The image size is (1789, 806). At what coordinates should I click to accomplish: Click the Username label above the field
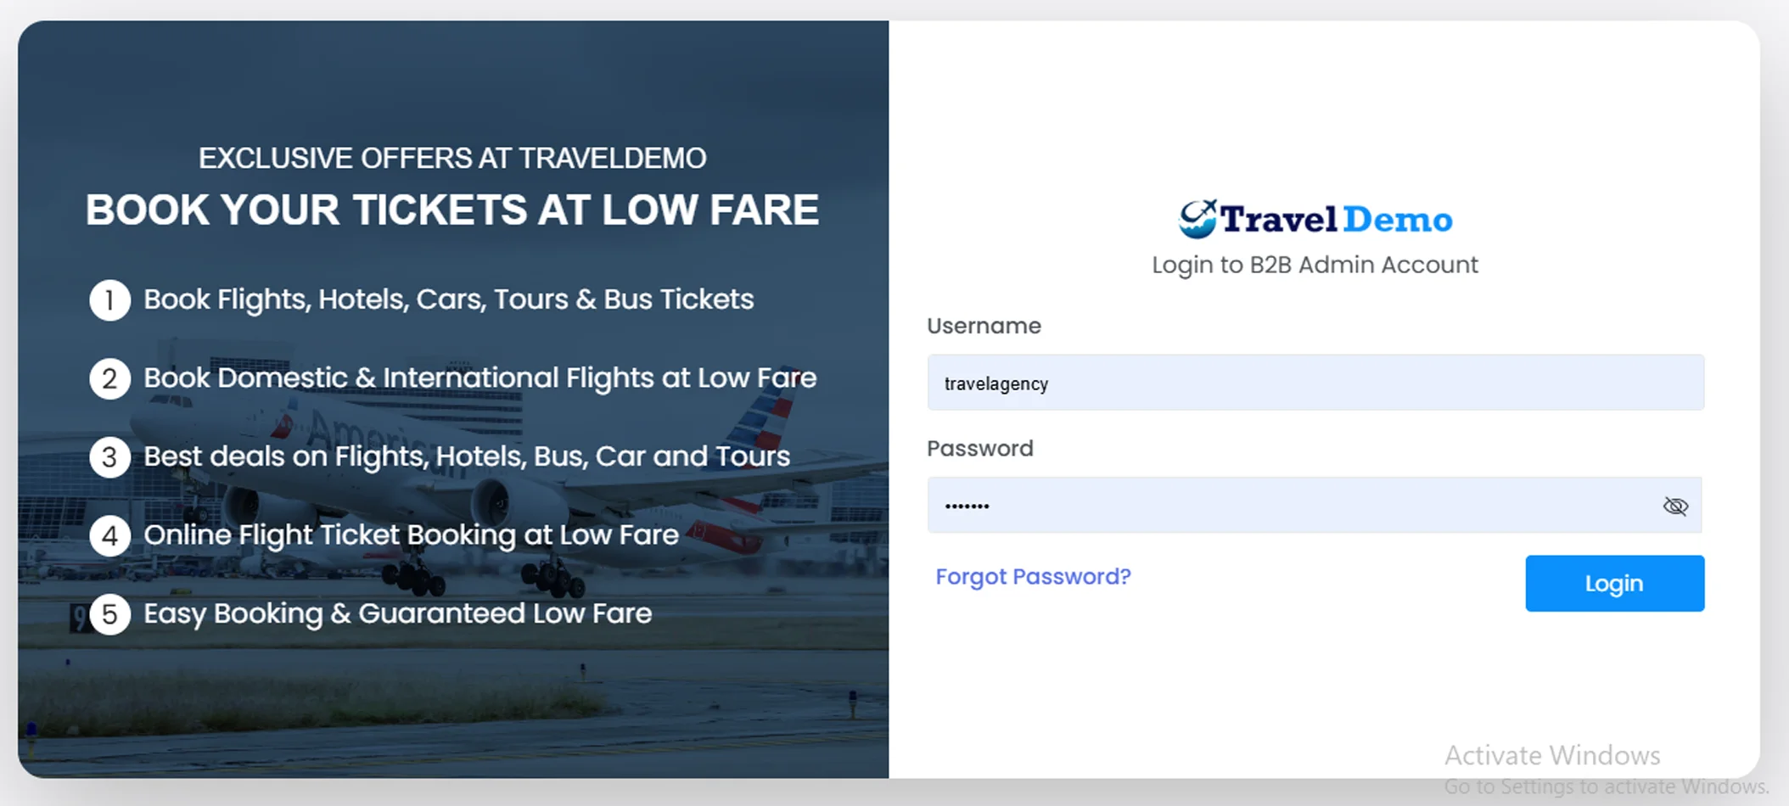pyautogui.click(x=984, y=326)
